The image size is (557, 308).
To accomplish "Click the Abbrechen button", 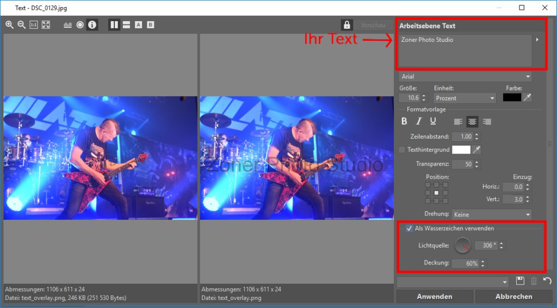I will 514,297.
